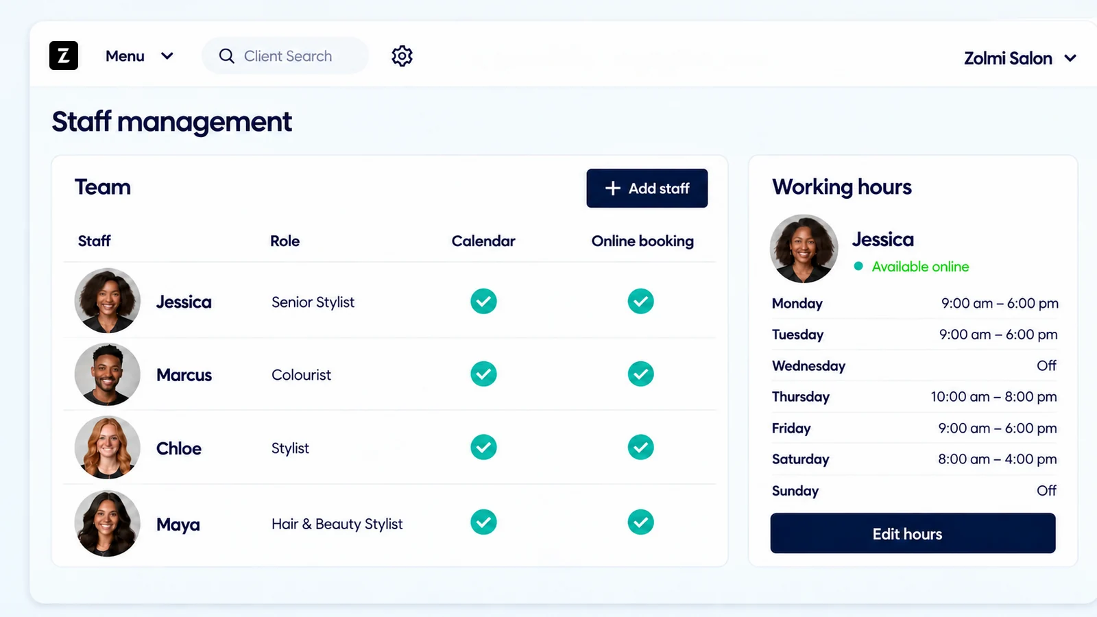
Task: Expand the Menu chevron arrow
Action: pyautogui.click(x=167, y=56)
